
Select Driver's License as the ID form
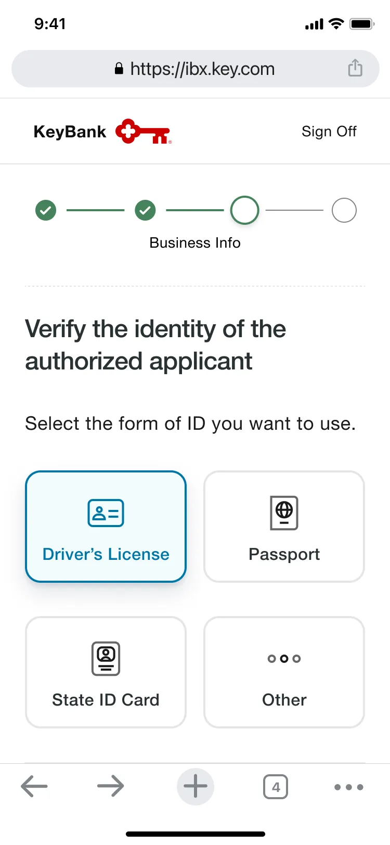[106, 527]
